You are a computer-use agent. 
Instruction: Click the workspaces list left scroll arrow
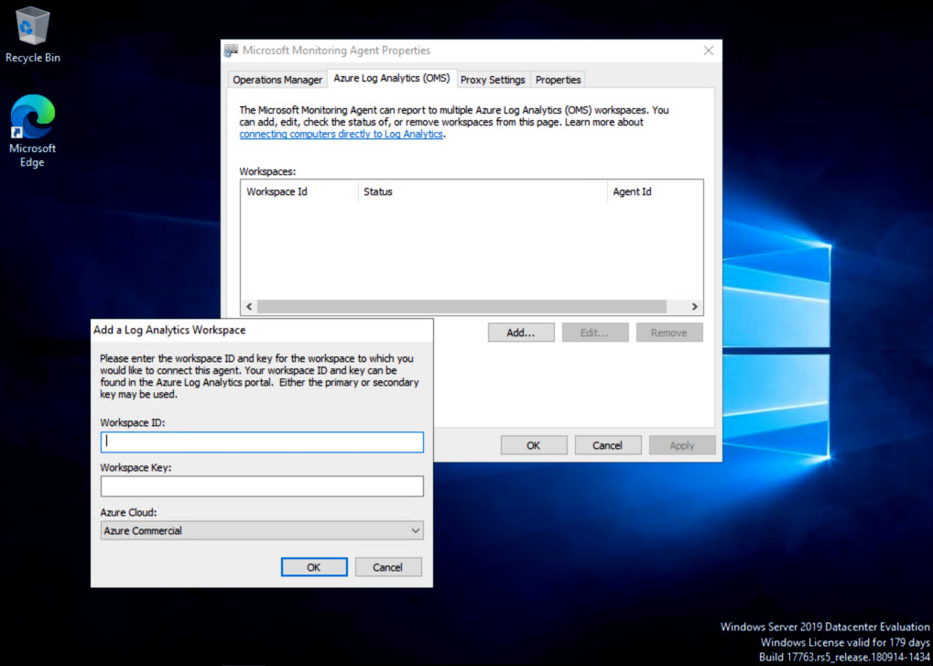pos(249,307)
